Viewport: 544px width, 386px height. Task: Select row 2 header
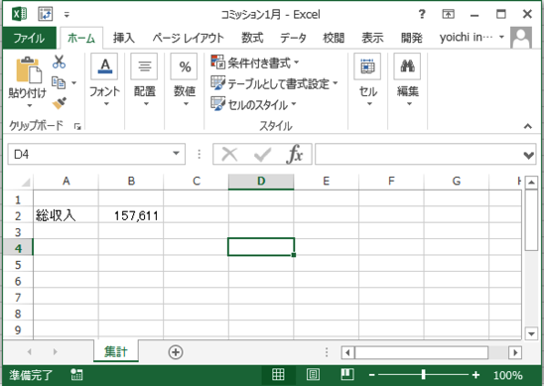point(18,216)
